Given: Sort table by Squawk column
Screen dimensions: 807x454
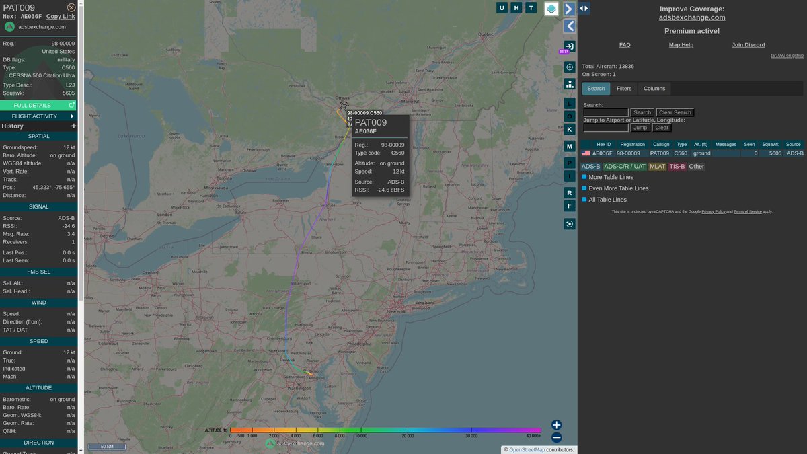Looking at the screenshot, I should pyautogui.click(x=770, y=144).
